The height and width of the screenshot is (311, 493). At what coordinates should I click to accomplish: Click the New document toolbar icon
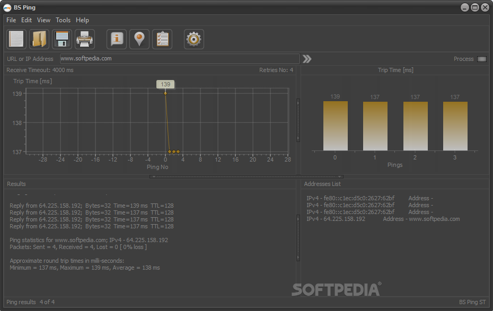click(16, 39)
